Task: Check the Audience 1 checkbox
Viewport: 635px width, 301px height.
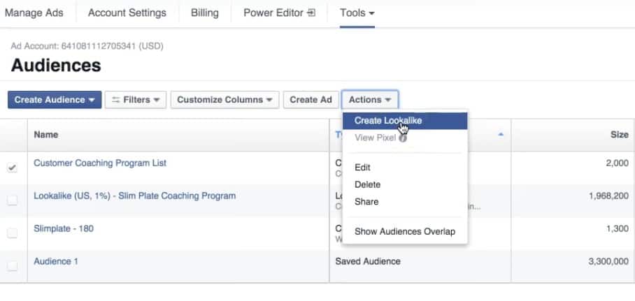Action: 13,265
